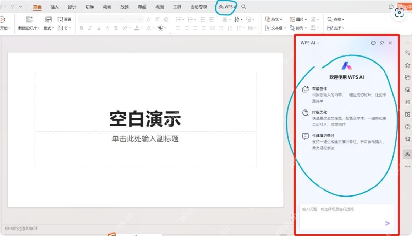Viewport: 412px width, 236px height.
Task: Click the strikethrough formatting icon
Action: click(107, 28)
